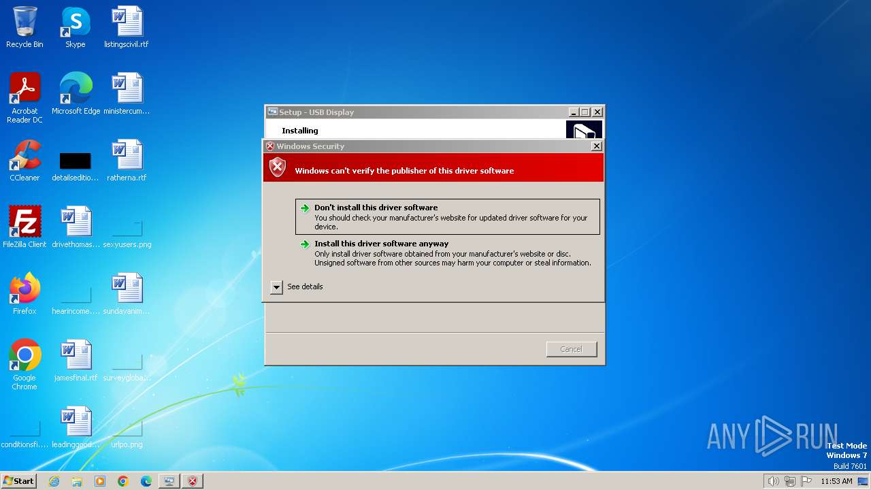Select ratherna.rtf document icon
The image size is (871, 490).
pyautogui.click(x=127, y=160)
